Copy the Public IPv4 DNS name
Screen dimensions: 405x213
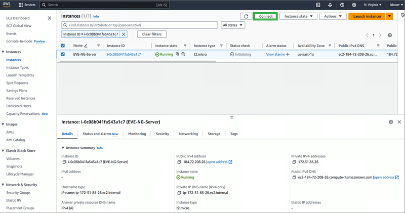click(x=294, y=178)
